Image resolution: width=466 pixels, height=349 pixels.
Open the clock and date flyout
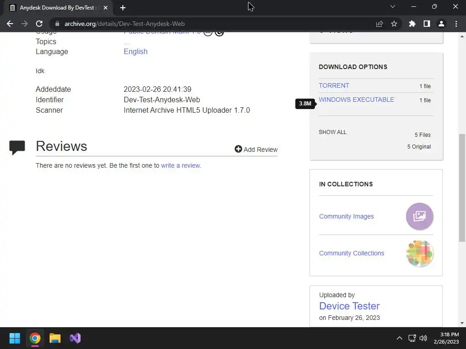446,338
